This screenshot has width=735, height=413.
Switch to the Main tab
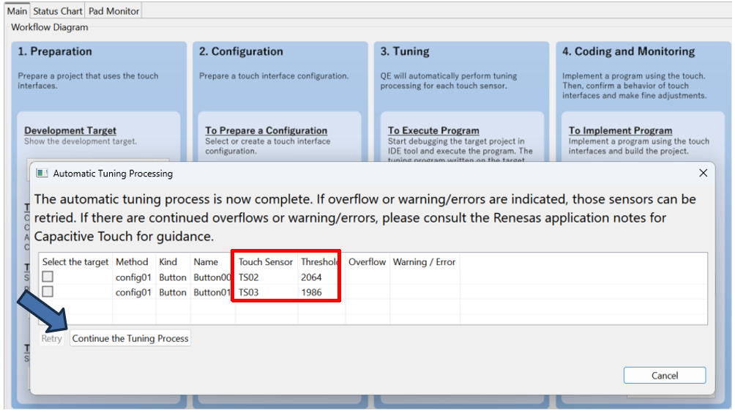[x=17, y=11]
